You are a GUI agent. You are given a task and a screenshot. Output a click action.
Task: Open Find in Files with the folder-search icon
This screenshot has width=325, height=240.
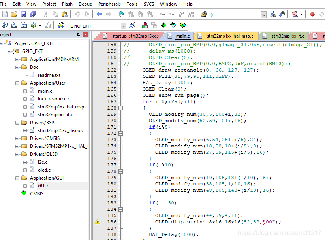coord(203,14)
